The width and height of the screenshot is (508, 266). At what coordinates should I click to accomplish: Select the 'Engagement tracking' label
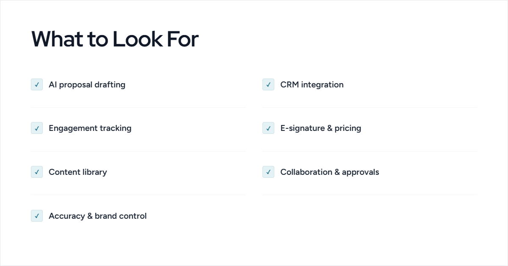(x=90, y=128)
